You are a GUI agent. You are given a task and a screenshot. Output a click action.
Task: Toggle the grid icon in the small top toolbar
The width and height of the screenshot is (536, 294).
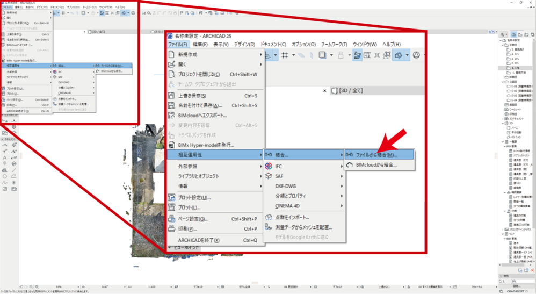pos(63,13)
